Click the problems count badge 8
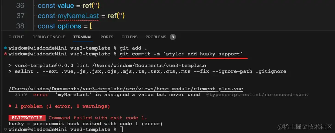Viewport: 335px width, 133px height. tap(172, 37)
